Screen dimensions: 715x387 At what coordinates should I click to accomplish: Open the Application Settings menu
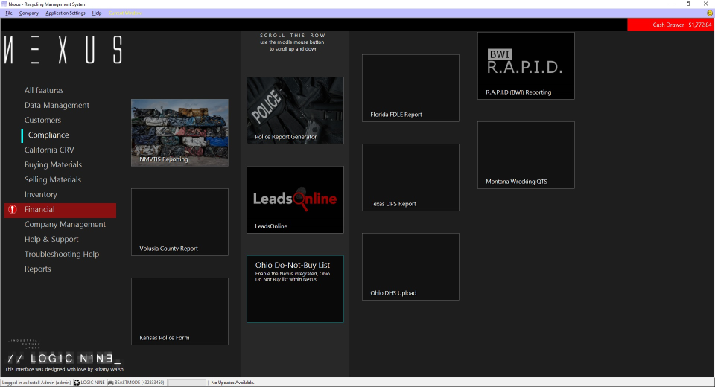pyautogui.click(x=66, y=13)
